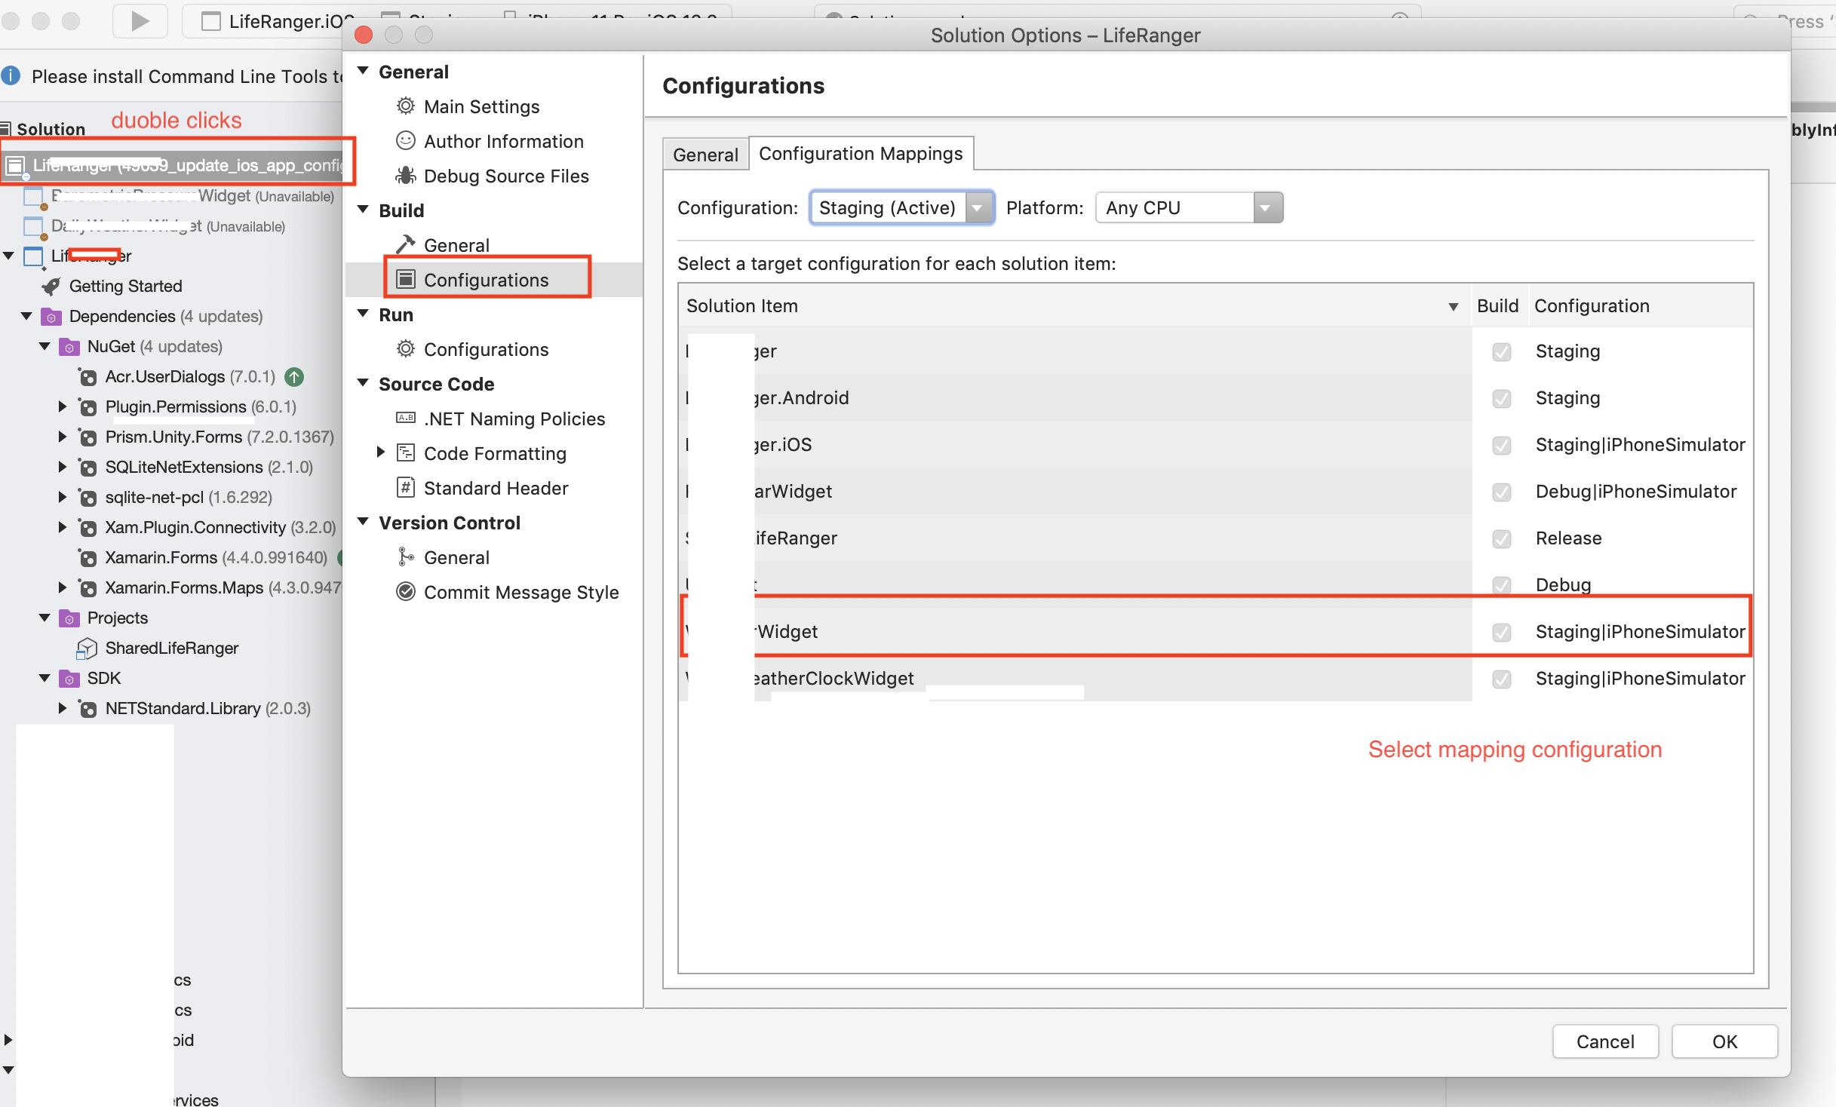Collapse the Run section in Solution Options
This screenshot has height=1107, width=1836.
364,314
